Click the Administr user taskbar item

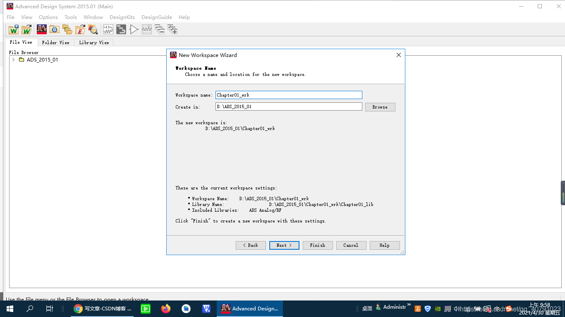pyautogui.click(x=391, y=307)
